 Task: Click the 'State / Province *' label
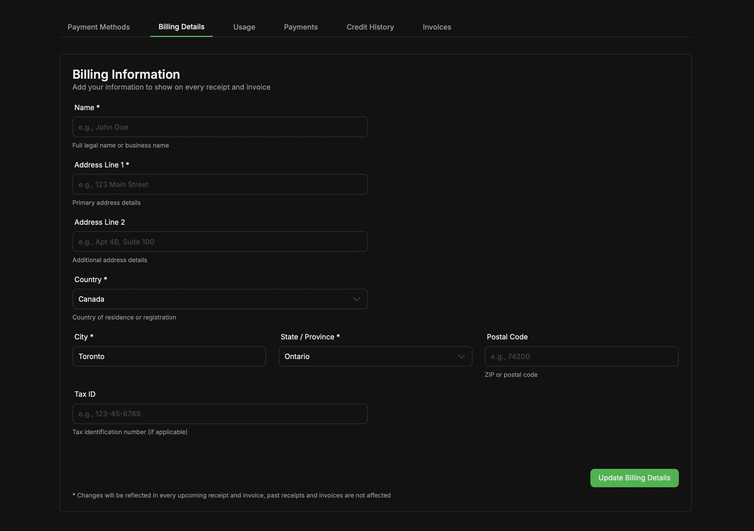tap(310, 337)
